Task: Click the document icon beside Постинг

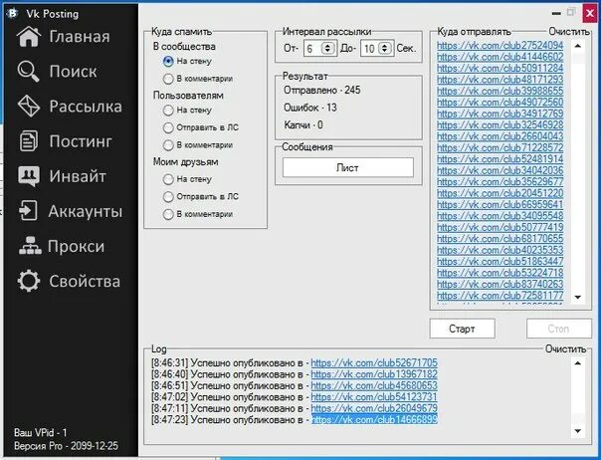Action: (29, 140)
